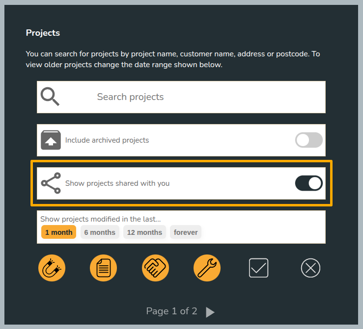Screen dimensions: 363x329
Task: Disable Show projects shared with you toggle
Action: (x=309, y=183)
